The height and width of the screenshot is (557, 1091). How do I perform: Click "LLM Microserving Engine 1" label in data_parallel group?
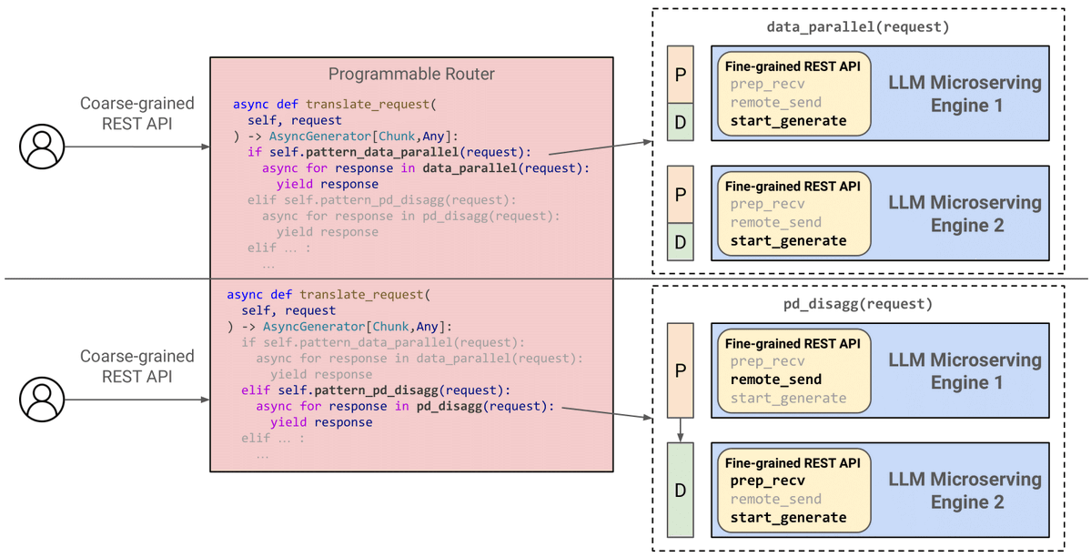[965, 94]
